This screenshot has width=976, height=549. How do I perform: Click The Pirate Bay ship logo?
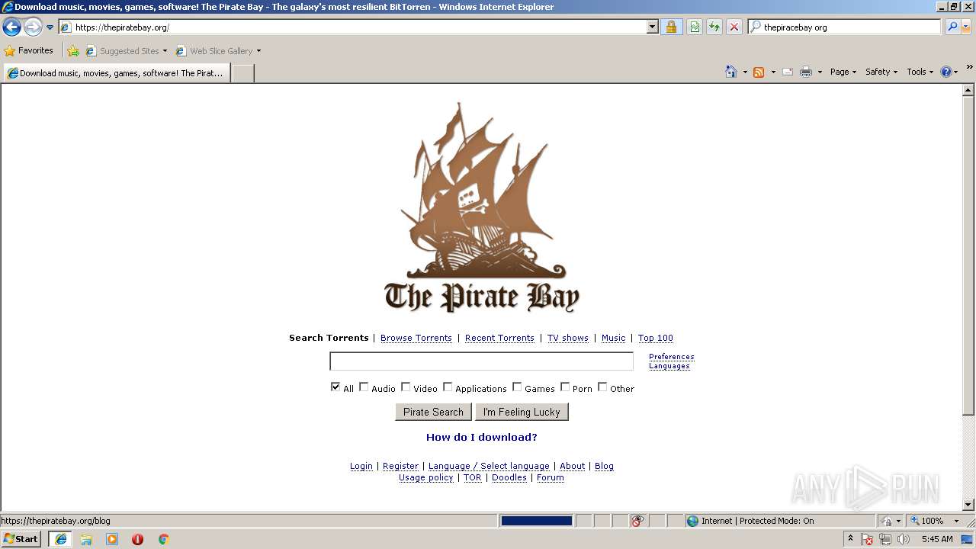pos(482,207)
